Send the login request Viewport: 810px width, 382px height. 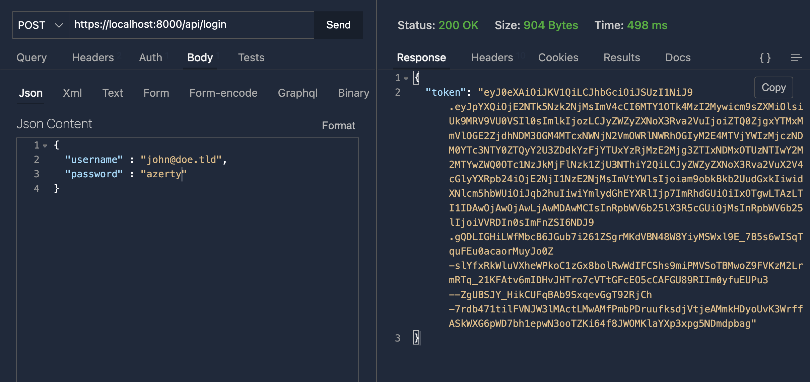click(338, 25)
